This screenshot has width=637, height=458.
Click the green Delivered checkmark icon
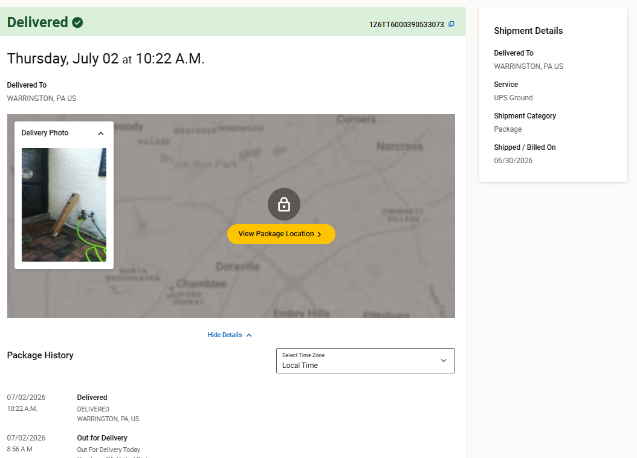click(x=77, y=22)
